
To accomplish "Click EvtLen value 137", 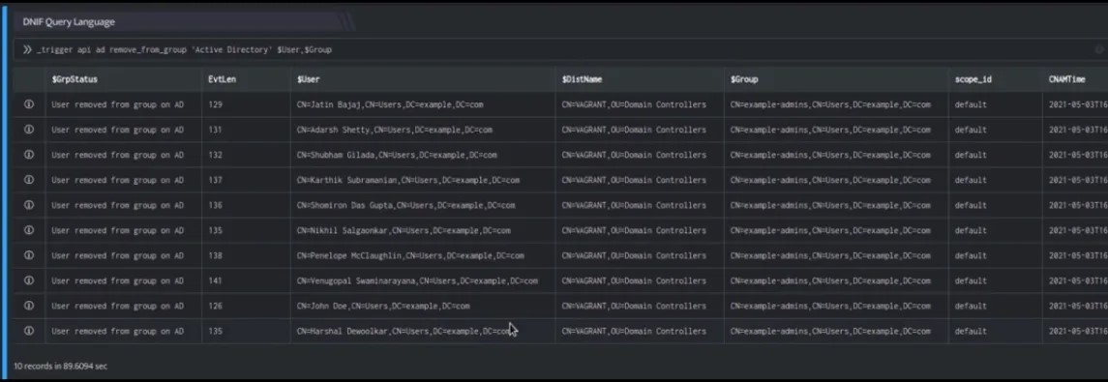I will [x=215, y=180].
